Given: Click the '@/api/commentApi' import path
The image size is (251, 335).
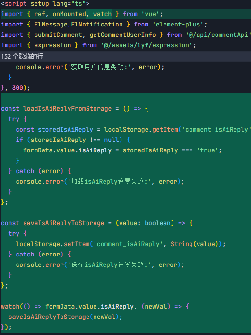Looking at the screenshot, I should coord(217,35).
